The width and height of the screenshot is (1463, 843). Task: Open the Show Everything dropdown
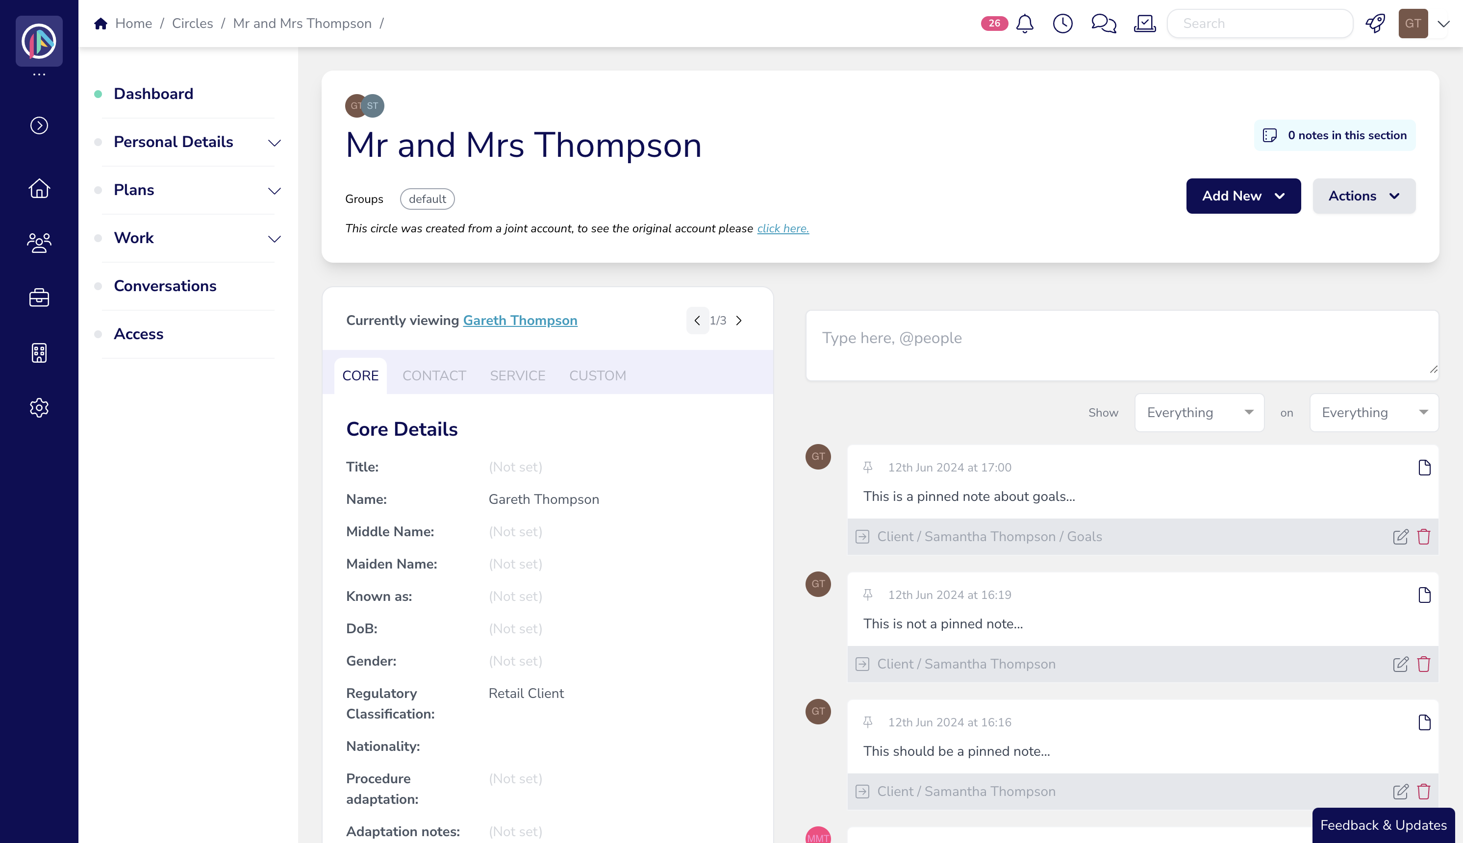pos(1199,412)
